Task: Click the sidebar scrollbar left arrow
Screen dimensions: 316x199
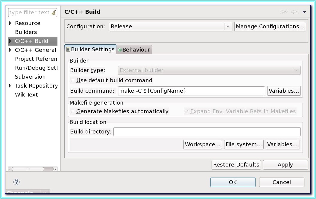Action: tap(10, 169)
